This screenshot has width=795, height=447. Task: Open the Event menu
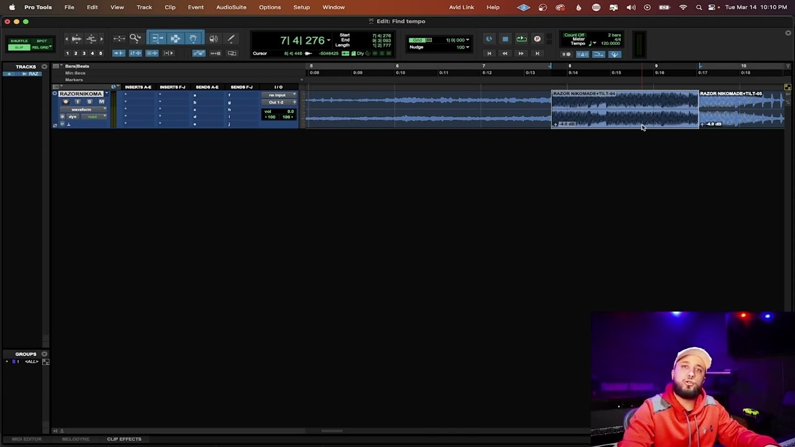tap(196, 7)
